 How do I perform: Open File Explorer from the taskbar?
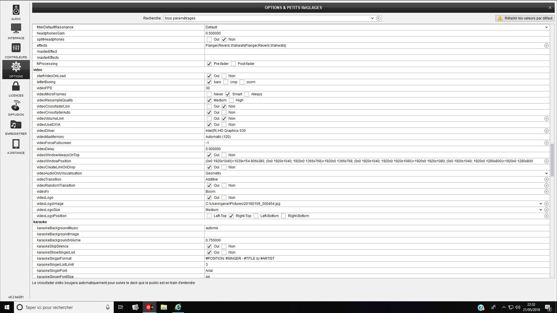[x=164, y=307]
